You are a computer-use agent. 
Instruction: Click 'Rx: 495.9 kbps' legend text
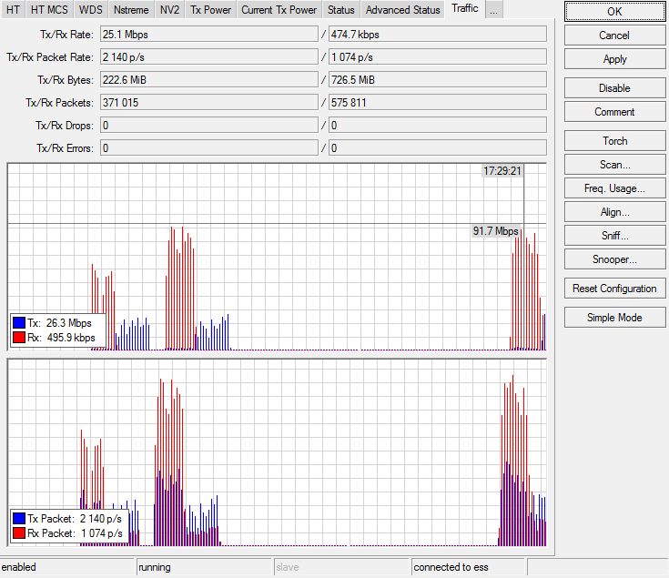pyautogui.click(x=62, y=338)
